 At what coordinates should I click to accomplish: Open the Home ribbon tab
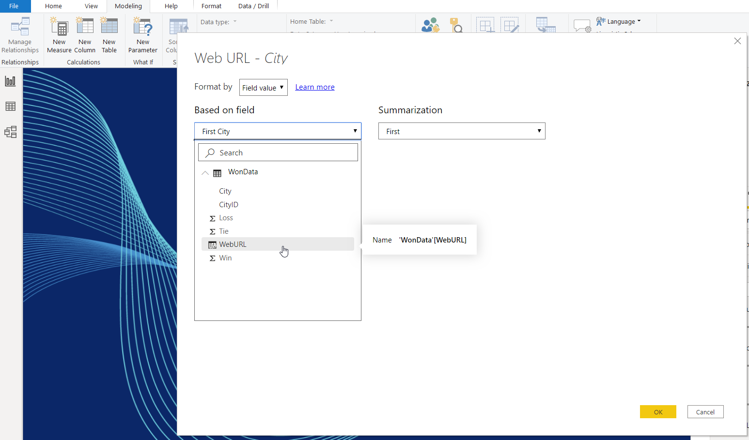point(53,6)
